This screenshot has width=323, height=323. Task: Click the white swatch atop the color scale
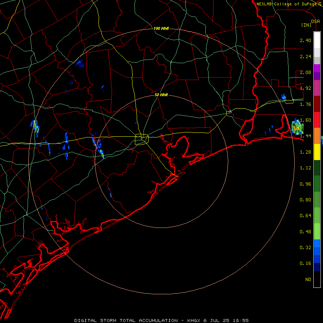317,40
